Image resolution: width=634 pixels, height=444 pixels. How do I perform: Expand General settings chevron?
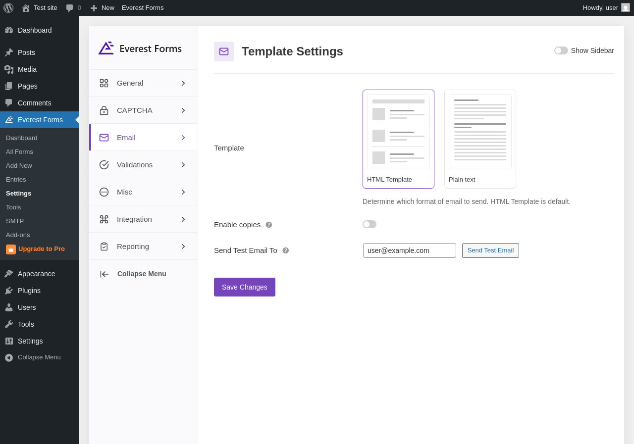[x=183, y=83]
